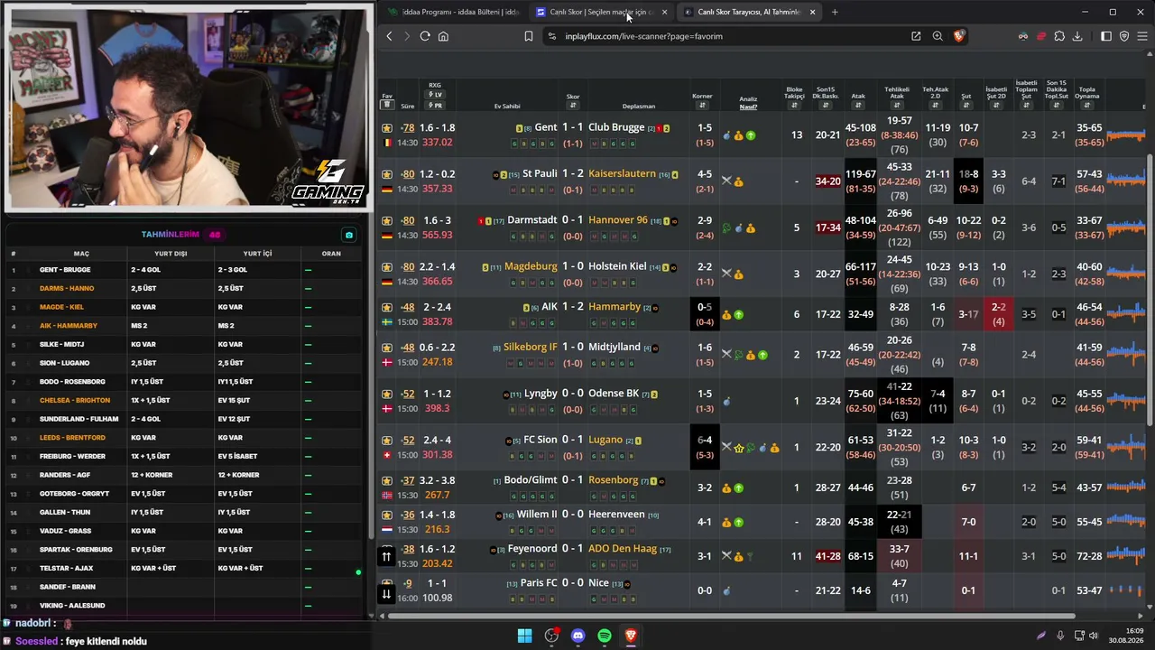Sort by Son15 Dk.Baskı column
This screenshot has width=1155, height=650.
pos(825,106)
